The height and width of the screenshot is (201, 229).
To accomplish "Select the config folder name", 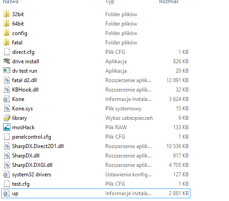I will click(20, 33).
